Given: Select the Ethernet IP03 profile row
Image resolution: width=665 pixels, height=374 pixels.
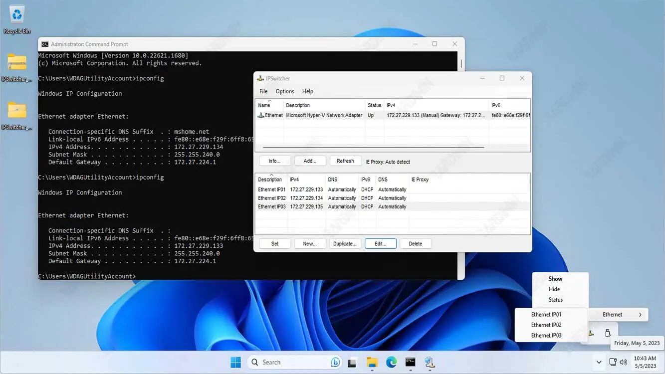Looking at the screenshot, I should click(x=272, y=206).
